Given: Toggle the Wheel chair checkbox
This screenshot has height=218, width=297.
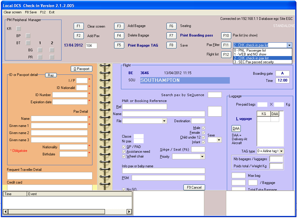Looking at the screenshot, I should [x=124, y=156].
